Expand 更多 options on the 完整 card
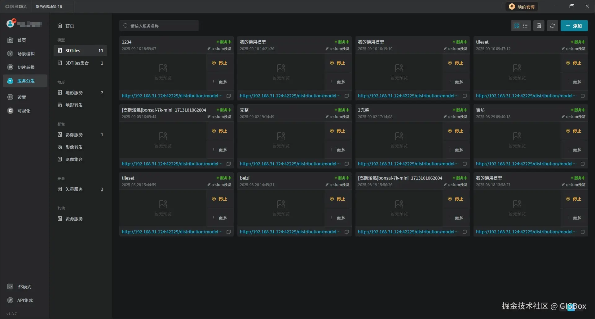This screenshot has height=319, width=595. [338, 150]
